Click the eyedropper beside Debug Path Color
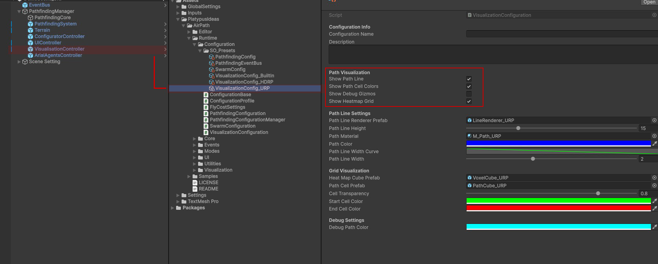658x264 pixels. tap(654, 227)
